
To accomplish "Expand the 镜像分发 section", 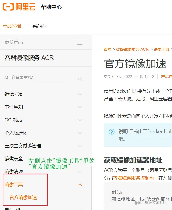I will tap(80, 94).
